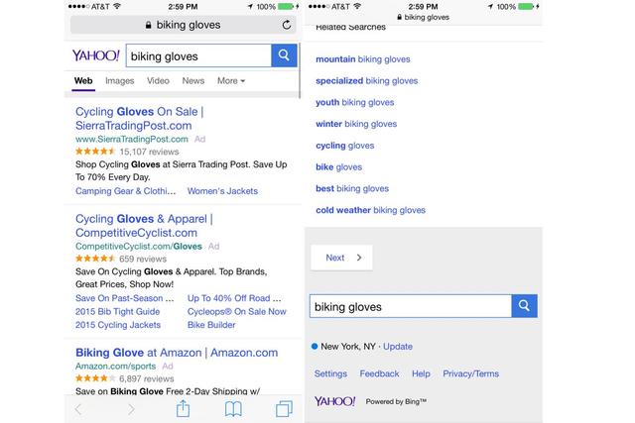This screenshot has height=423, width=635.
Task: Tap the Safari share icon
Action: (x=183, y=408)
